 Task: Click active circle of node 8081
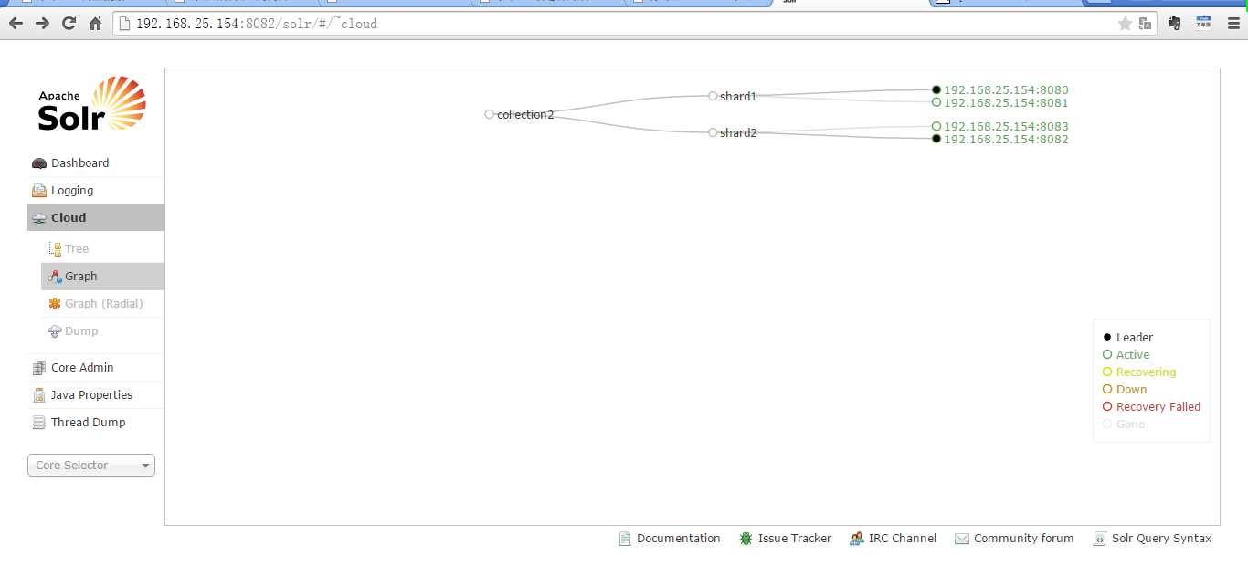936,102
